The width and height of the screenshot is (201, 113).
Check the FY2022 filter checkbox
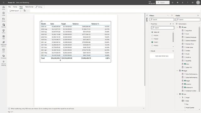click(x=152, y=46)
